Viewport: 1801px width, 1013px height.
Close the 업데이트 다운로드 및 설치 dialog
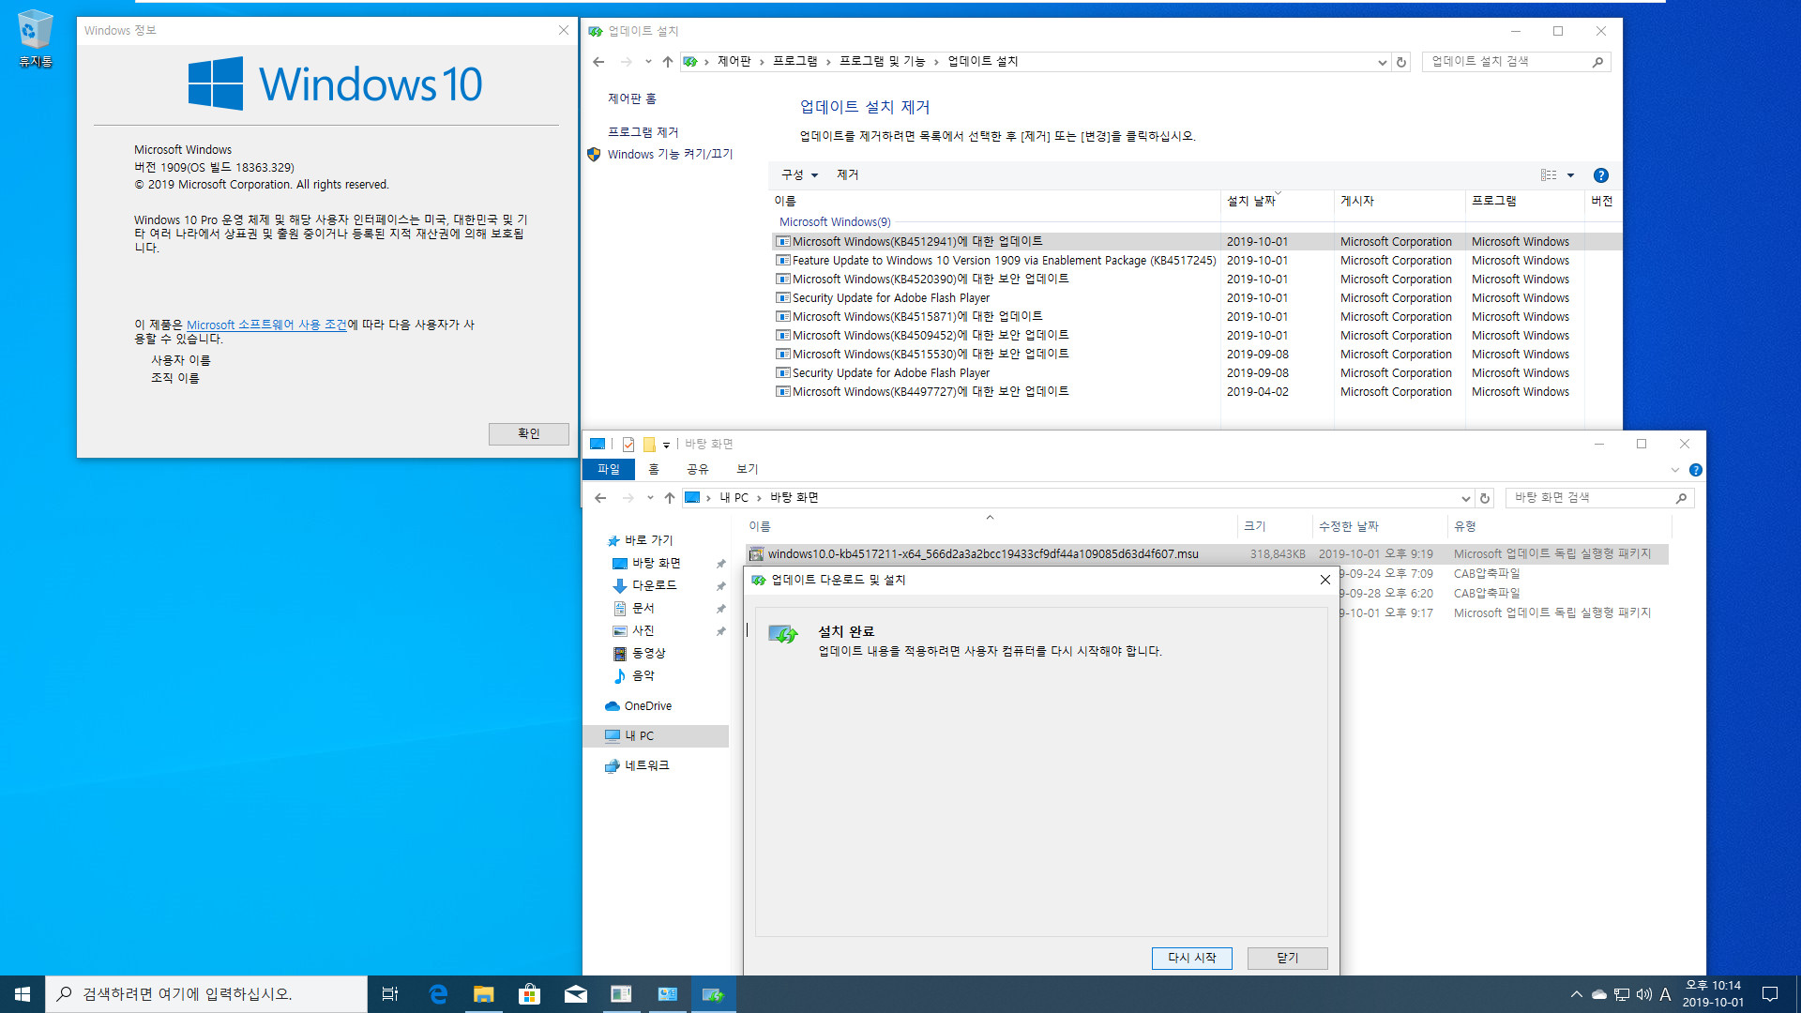(1324, 581)
